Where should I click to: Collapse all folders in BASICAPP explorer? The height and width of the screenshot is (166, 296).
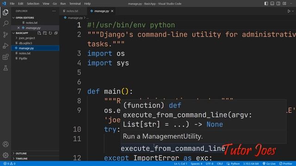[x=56, y=33]
